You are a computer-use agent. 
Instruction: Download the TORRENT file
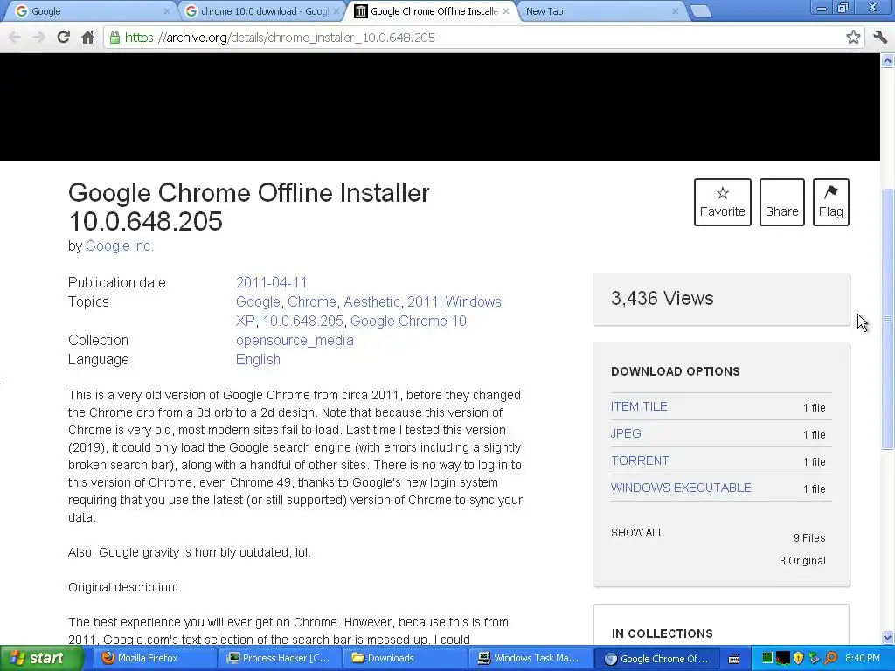tap(639, 460)
